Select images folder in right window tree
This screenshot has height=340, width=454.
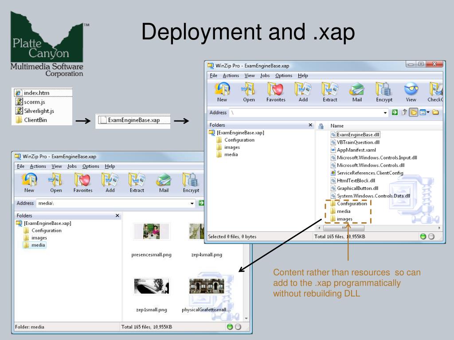(228, 147)
